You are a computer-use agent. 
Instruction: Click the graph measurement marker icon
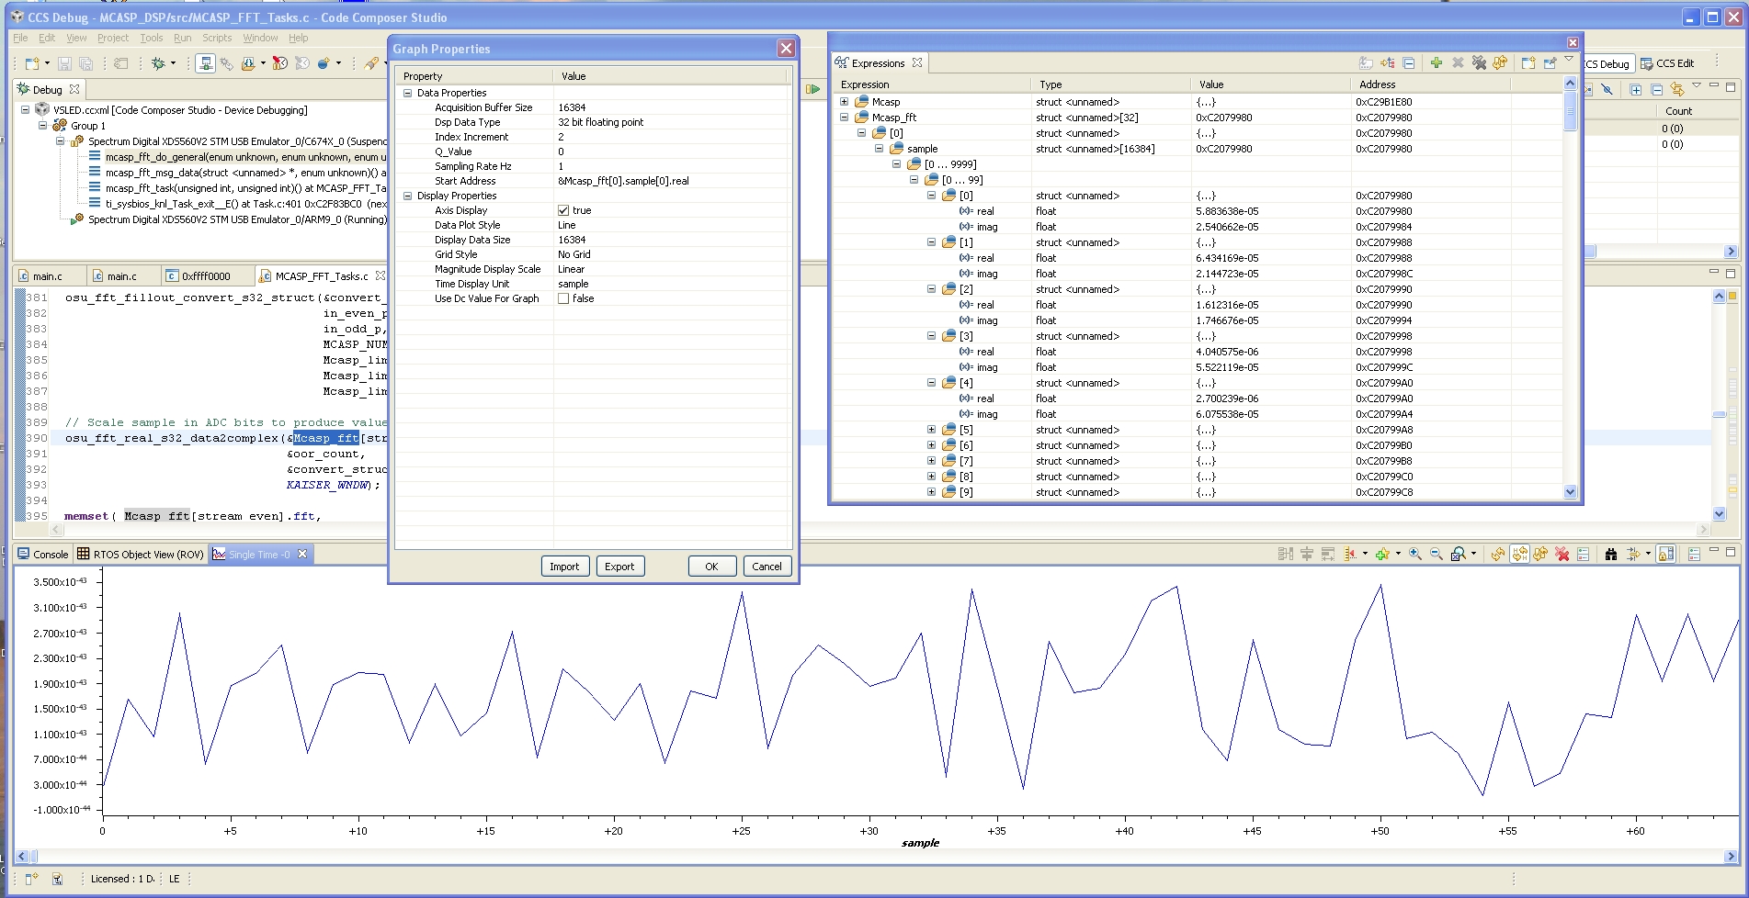click(x=1350, y=554)
